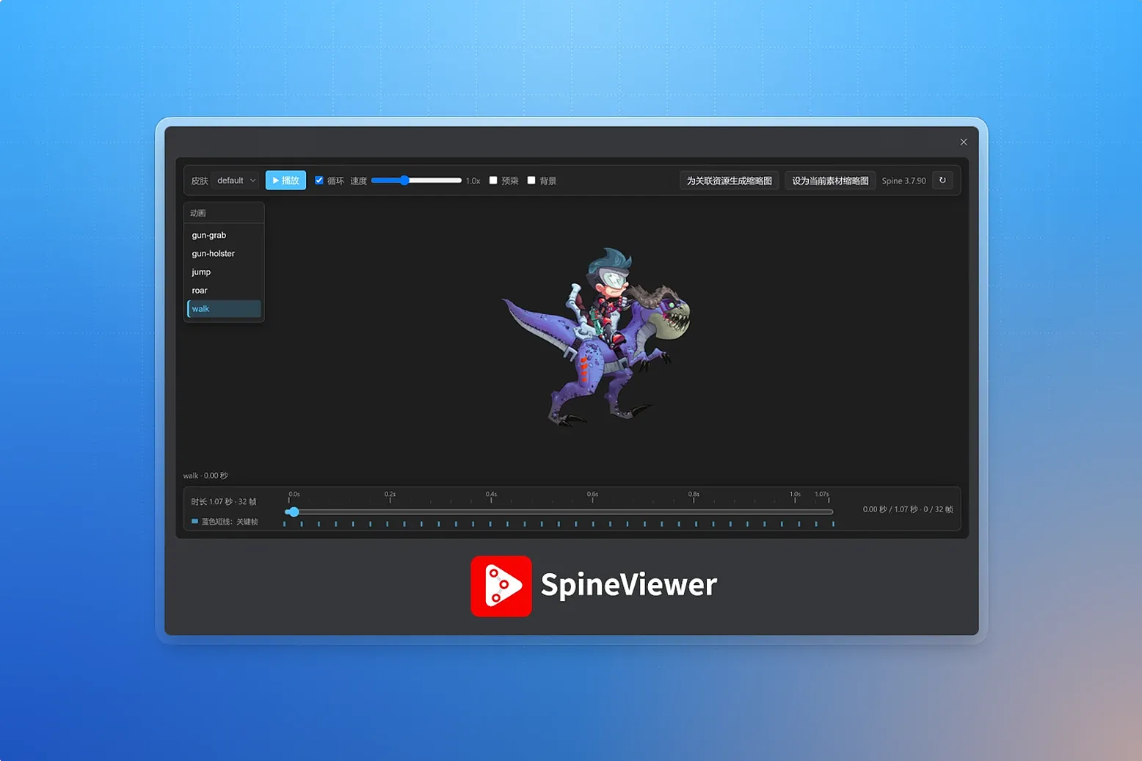Image resolution: width=1142 pixels, height=761 pixels.
Task: Toggle the 循环 loop checkbox
Action: pyautogui.click(x=319, y=181)
